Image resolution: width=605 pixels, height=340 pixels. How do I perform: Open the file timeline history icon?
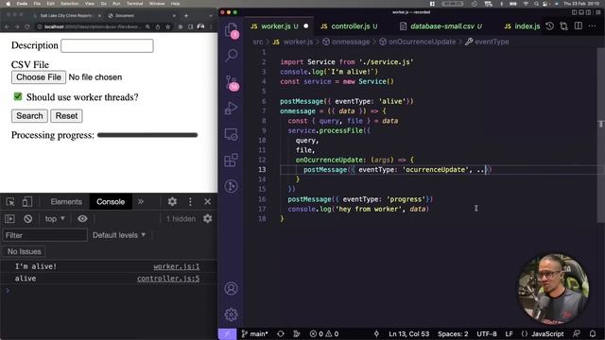[550, 26]
